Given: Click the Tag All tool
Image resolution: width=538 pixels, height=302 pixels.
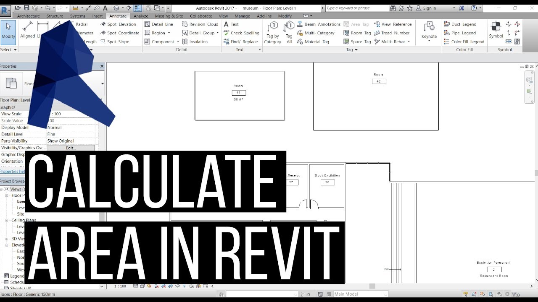Looking at the screenshot, I should click(x=289, y=33).
